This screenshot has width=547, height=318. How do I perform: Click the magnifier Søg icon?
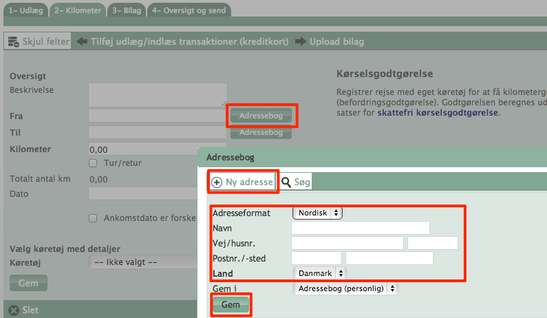286,182
